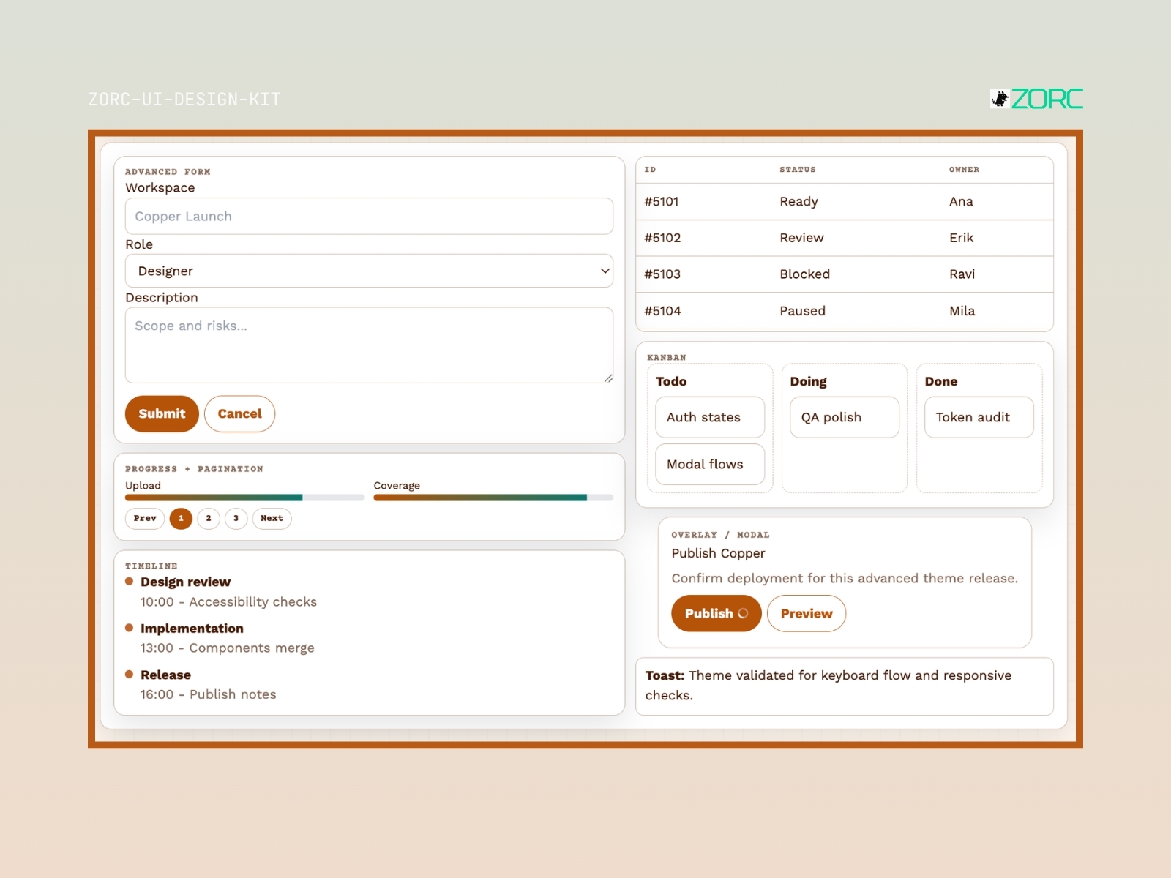Click the Coverage progress bar
The width and height of the screenshot is (1171, 878).
(x=493, y=498)
